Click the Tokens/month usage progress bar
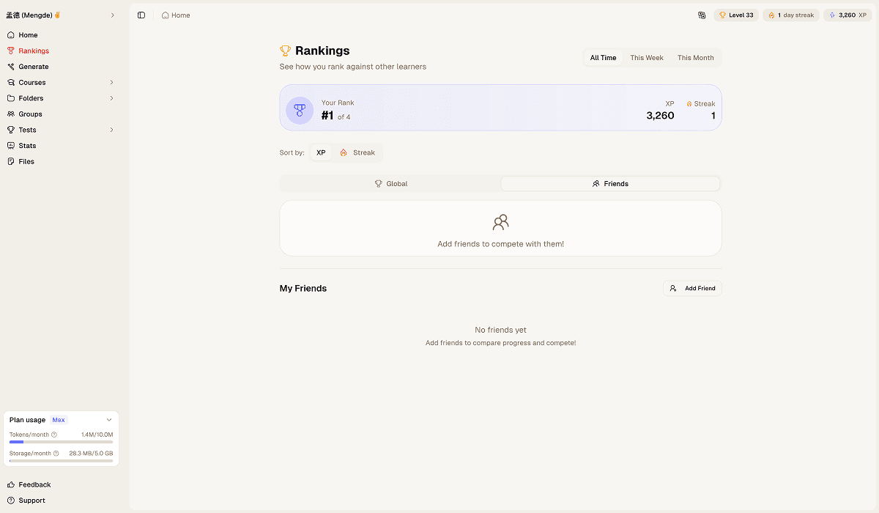 tap(61, 442)
